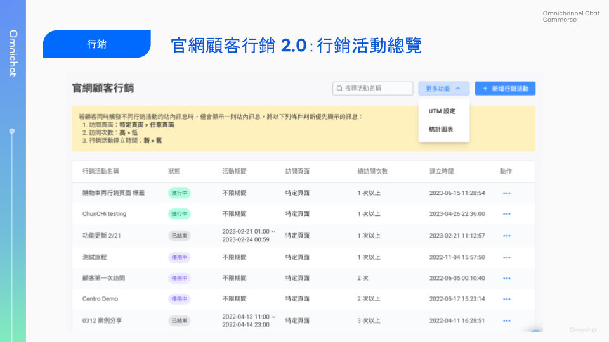Open actions menu for 顧客第一次訪問 row
The height and width of the screenshot is (342, 609).
point(506,279)
